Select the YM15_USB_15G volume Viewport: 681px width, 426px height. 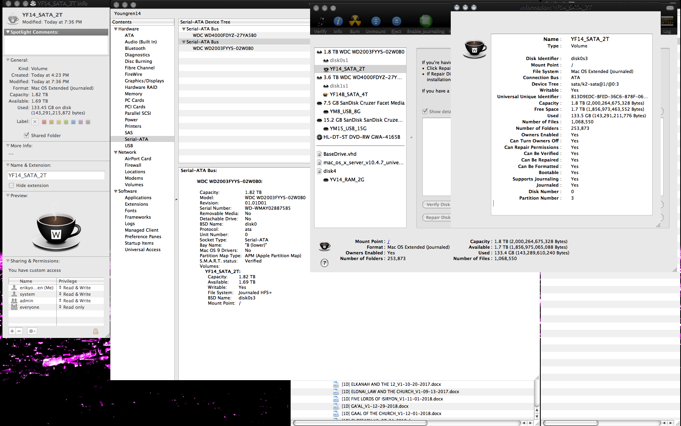(360, 129)
